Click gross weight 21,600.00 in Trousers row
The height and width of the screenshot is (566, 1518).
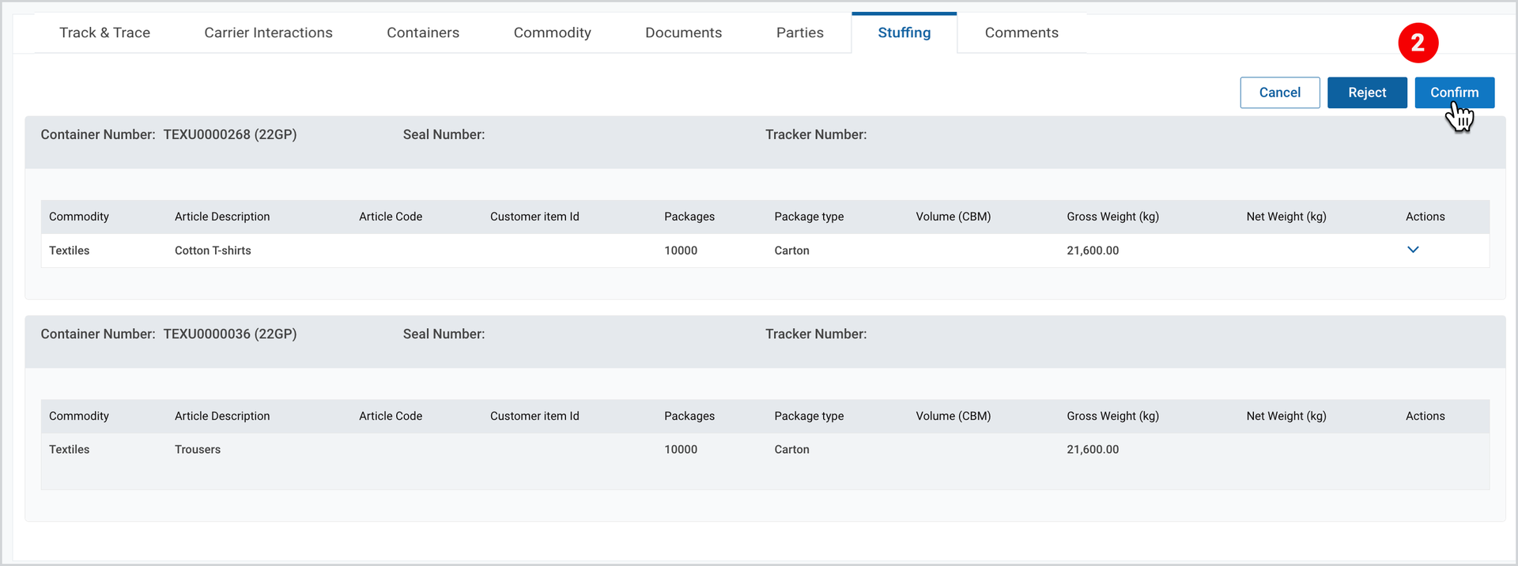pos(1093,449)
